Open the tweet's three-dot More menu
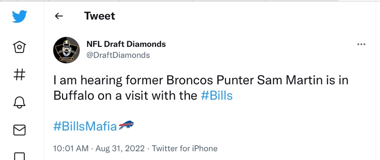Screen dimensions: 380x160 pyautogui.click(x=361, y=44)
